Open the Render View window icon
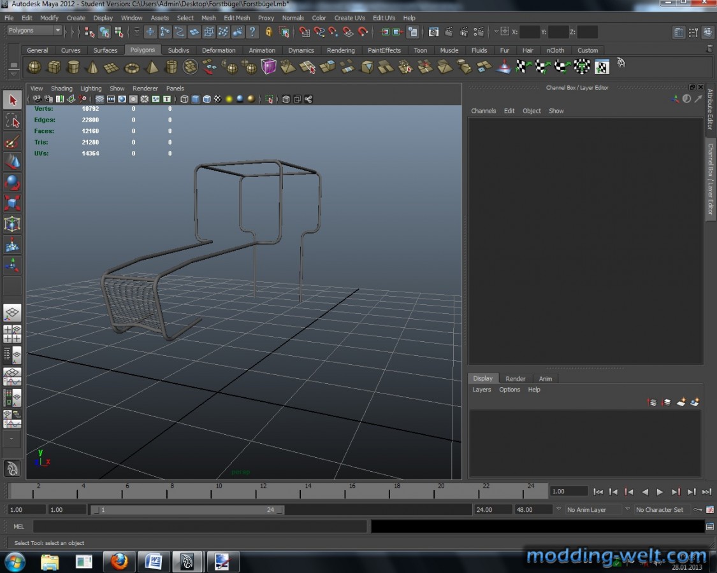717x573 pixels. tap(433, 32)
